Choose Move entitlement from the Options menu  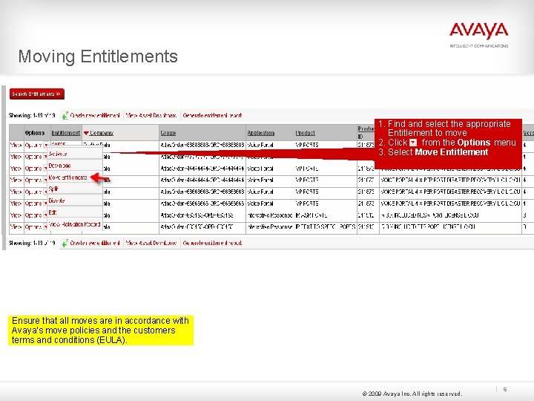coord(75,177)
